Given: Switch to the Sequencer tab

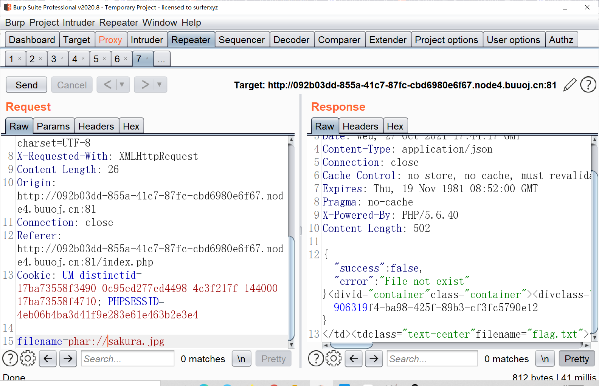Looking at the screenshot, I should point(242,40).
